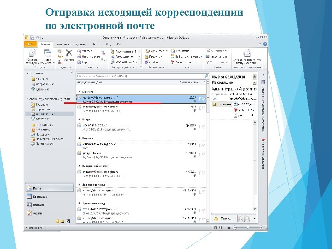Click the undo icon in the quick access toolbar
The height and width of the screenshot is (249, 332).
pos(37,38)
